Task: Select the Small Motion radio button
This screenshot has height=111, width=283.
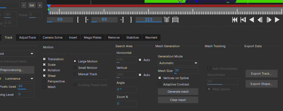Action: pyautogui.click(x=75, y=68)
